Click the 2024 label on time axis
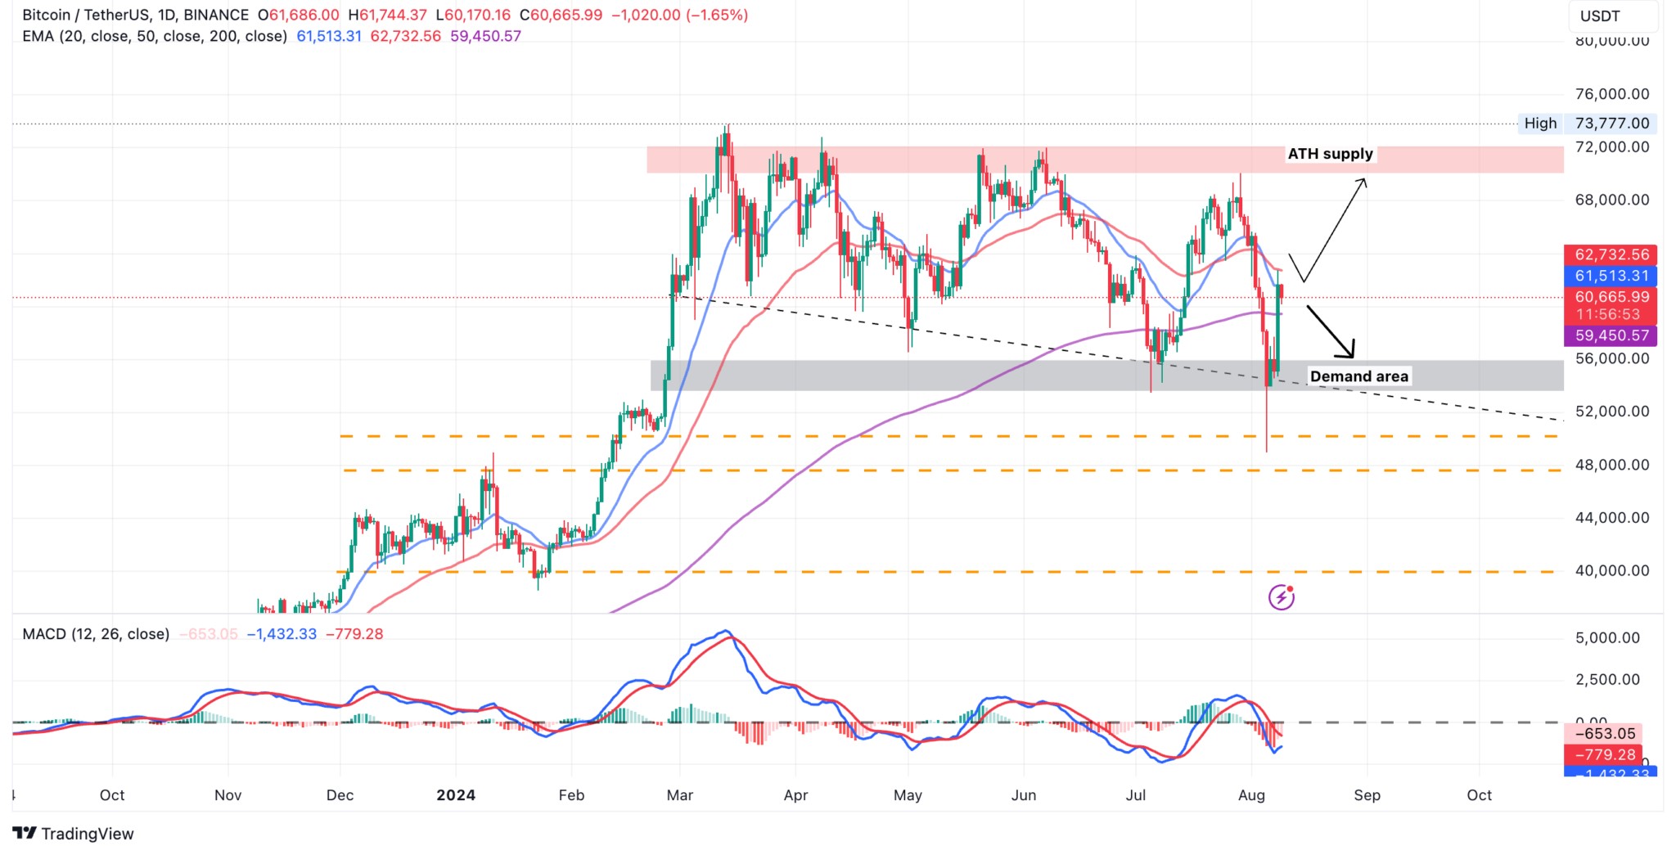The width and height of the screenshot is (1676, 855). coord(456,795)
